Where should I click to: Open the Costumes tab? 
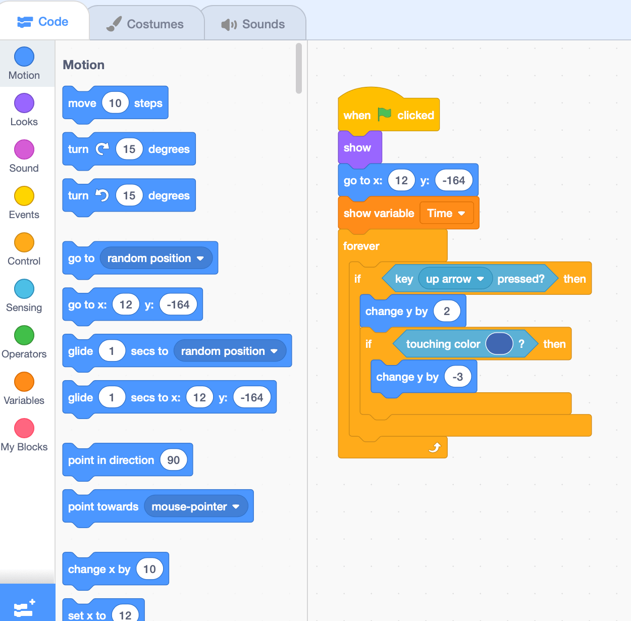pyautogui.click(x=147, y=24)
